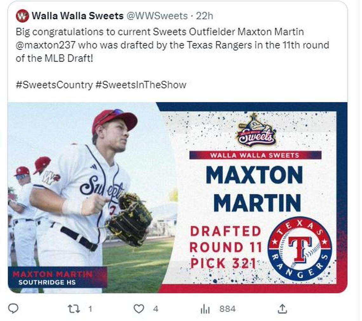
Task: Click the Walla Walla Sweets profile avatar
Action: [22, 16]
